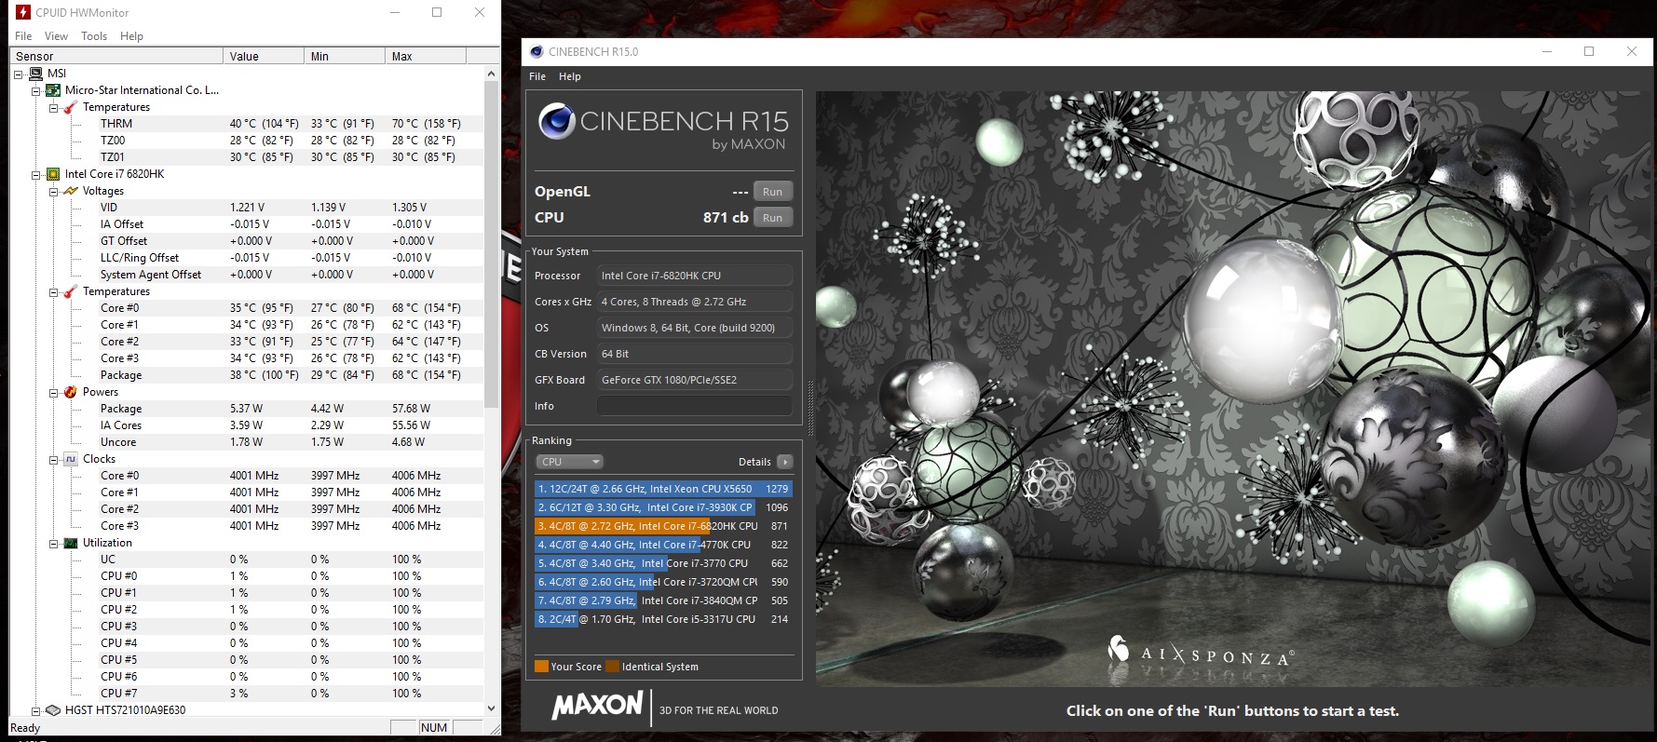Click the thermometer icon of motherboard Temperatures
The width and height of the screenshot is (1657, 742).
pos(70,107)
